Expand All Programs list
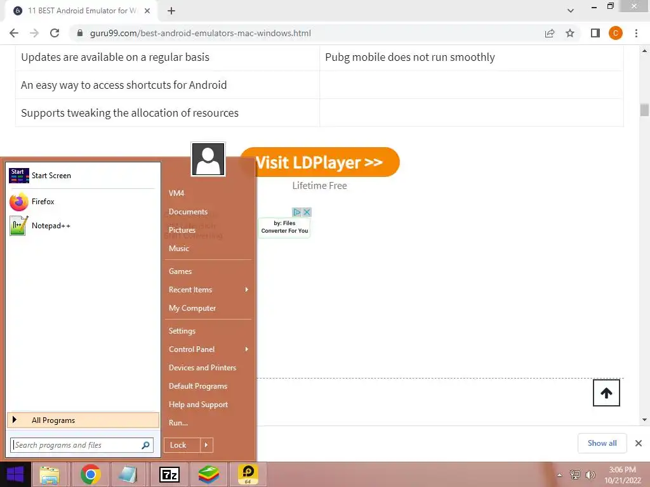This screenshot has height=487, width=650. 83,420
